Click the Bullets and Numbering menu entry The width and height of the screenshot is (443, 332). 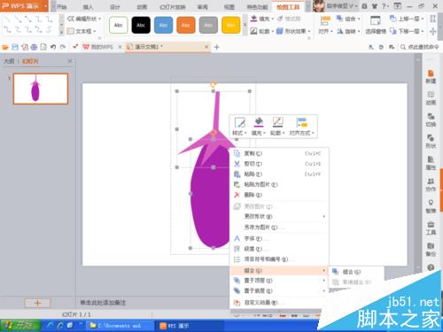(279, 259)
